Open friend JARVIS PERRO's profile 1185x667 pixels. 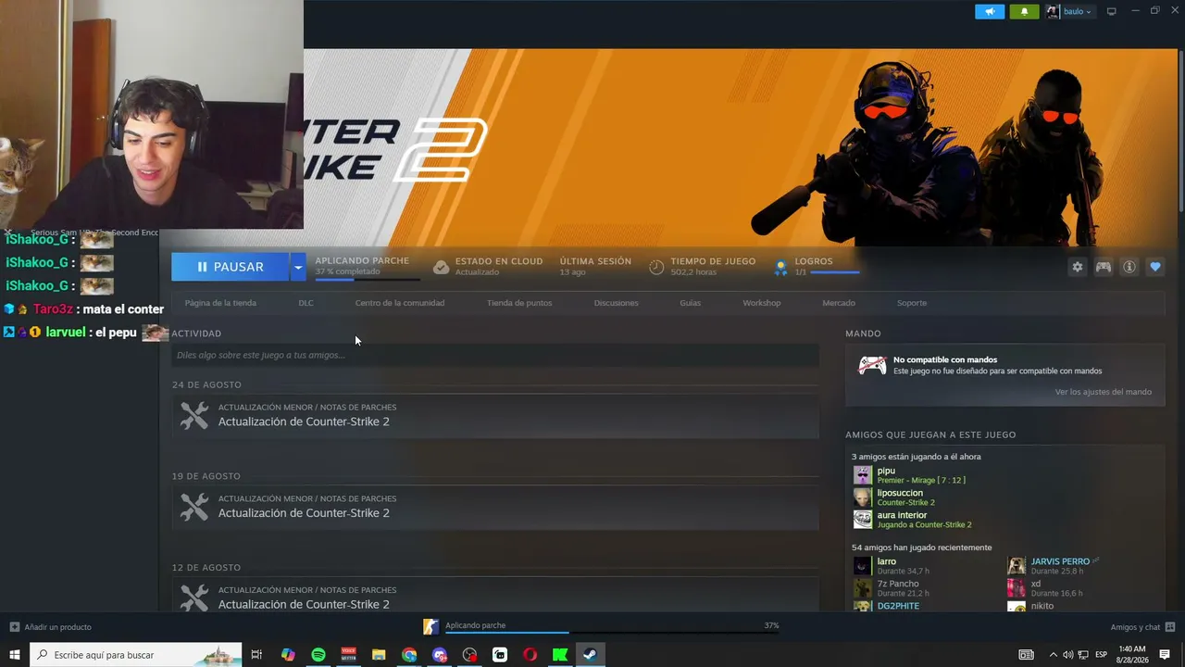tap(1060, 561)
